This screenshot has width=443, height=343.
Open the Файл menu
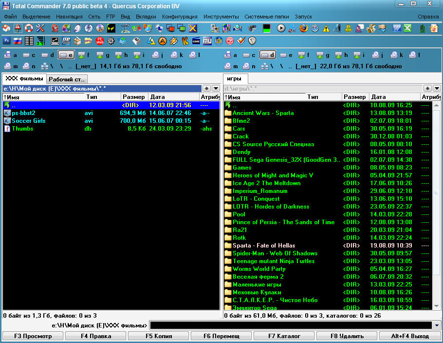(x=10, y=17)
